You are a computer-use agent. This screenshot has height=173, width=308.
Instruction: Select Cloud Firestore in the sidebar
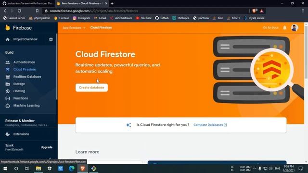[25, 69]
